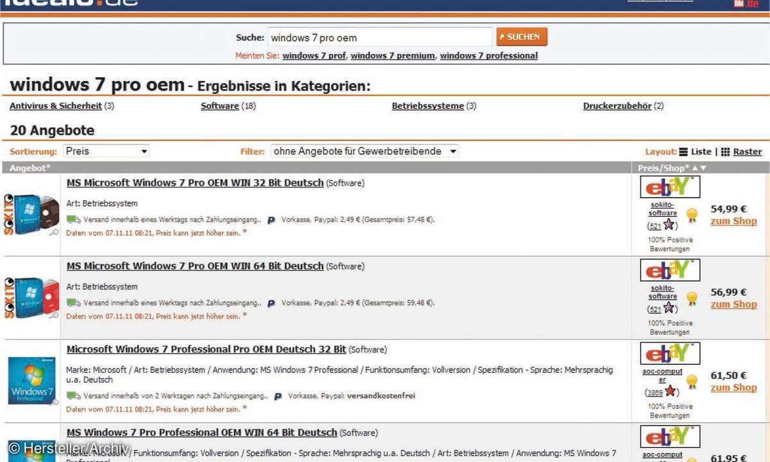
Task: Click the award ribbon icon beside 54,99 €
Action: 692,216
